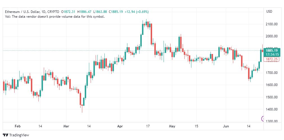Click the 17 date label on time axis
Image resolution: width=284 pixels, height=140 pixels.
pyautogui.click(x=148, y=126)
